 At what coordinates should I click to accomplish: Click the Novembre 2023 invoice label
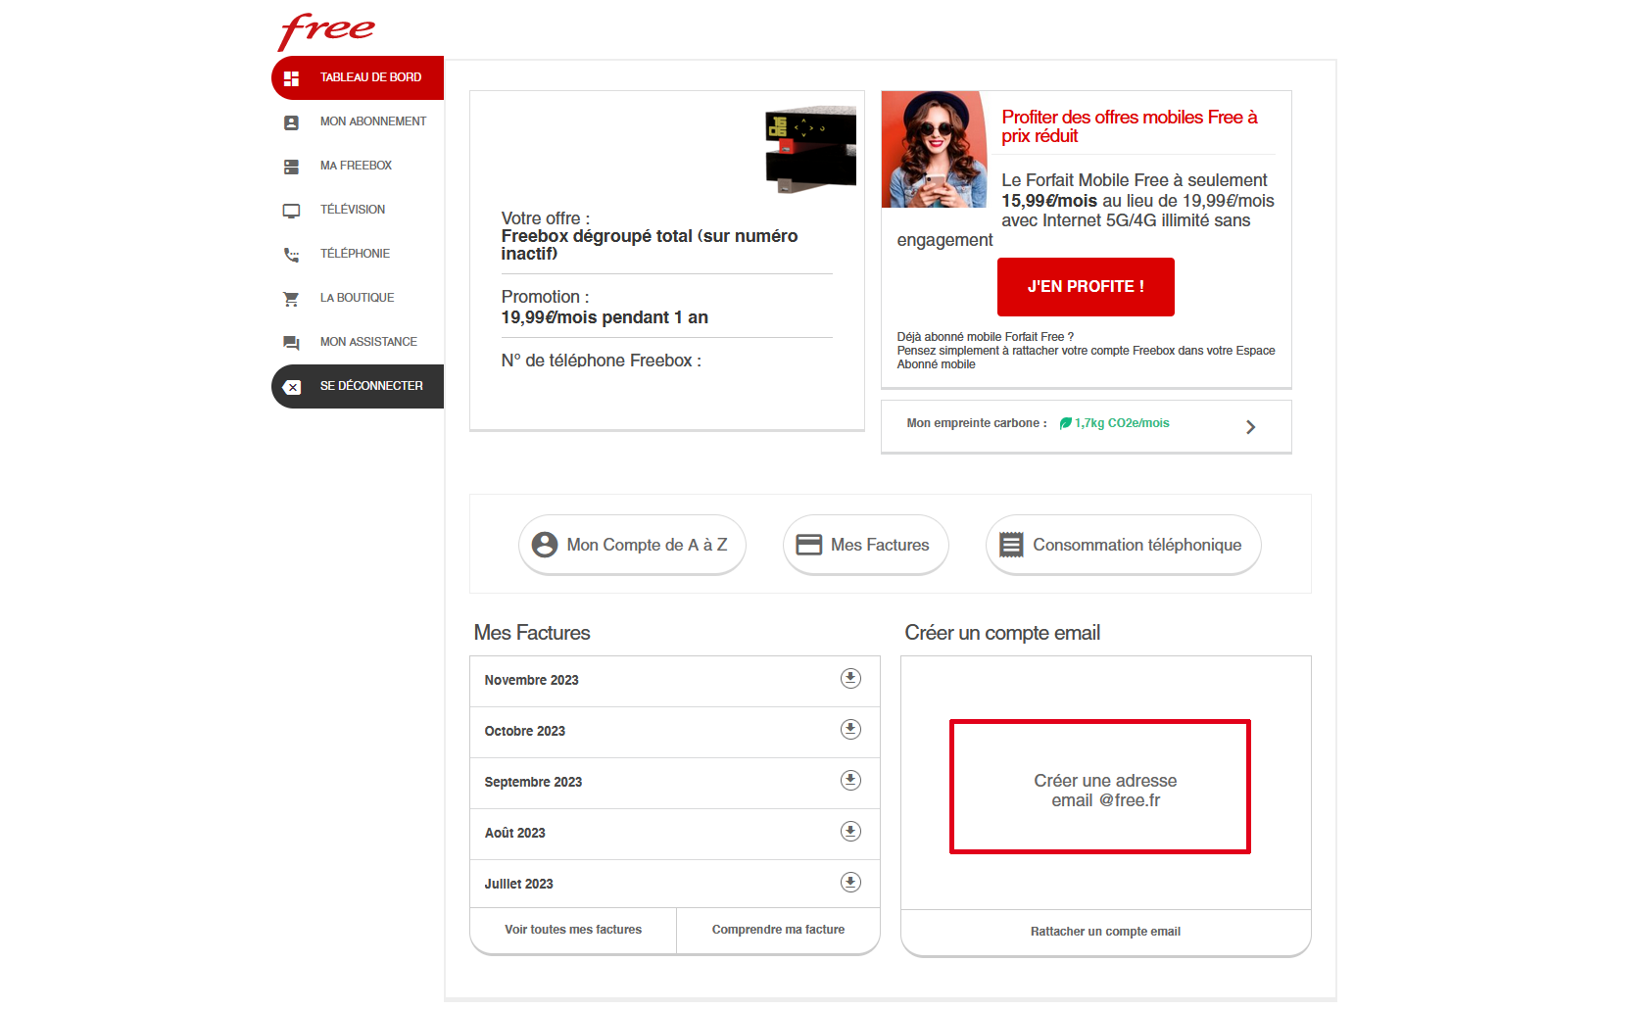point(531,680)
